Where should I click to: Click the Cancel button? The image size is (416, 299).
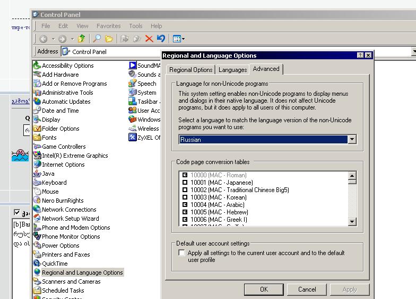click(307, 289)
